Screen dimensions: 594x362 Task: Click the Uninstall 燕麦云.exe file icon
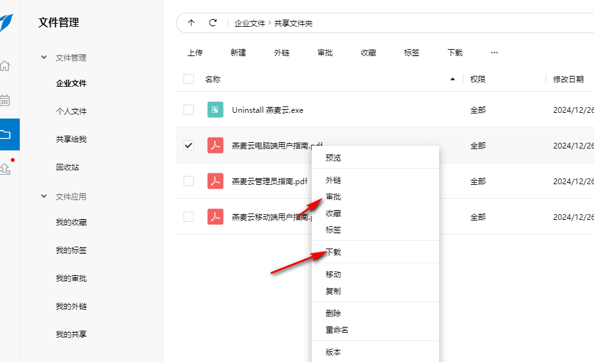[215, 110]
